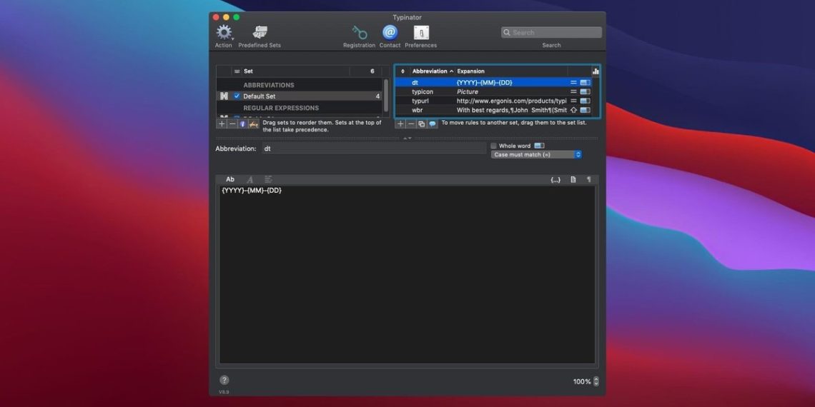Uncheck the Default Set checkbox
Screen dimensions: 815x407
(237, 96)
